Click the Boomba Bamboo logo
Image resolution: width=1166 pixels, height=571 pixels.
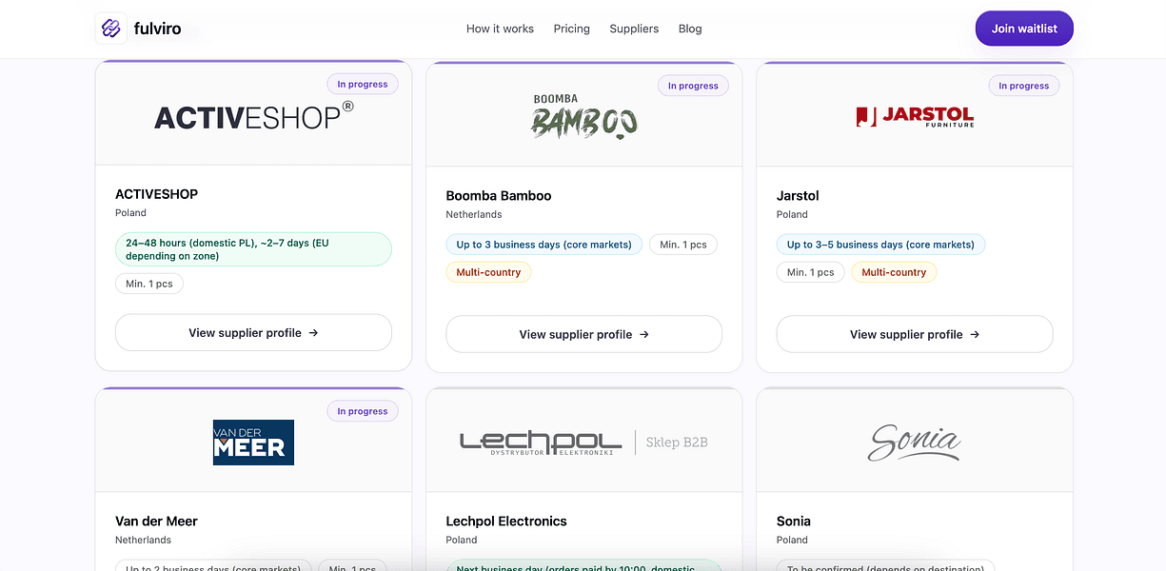[583, 112]
